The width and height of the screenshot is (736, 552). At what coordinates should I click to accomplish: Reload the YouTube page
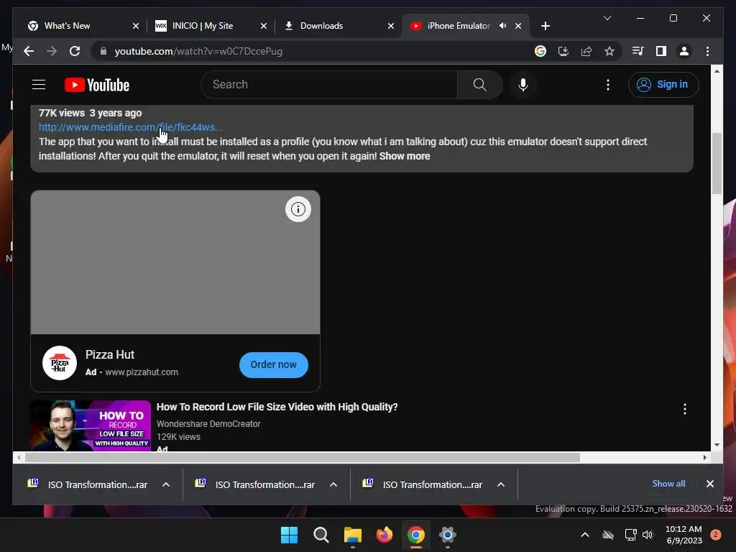(x=75, y=51)
